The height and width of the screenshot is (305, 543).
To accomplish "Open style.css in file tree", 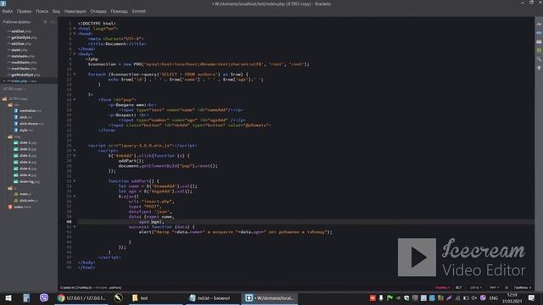I will [x=26, y=130].
